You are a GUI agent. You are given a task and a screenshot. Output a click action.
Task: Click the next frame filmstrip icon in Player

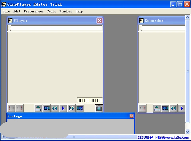79,108
